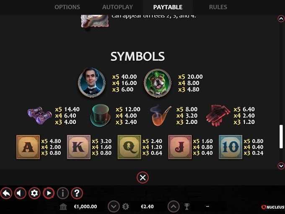
Task: Switch to the Autoplay tab
Action: (x=117, y=7)
